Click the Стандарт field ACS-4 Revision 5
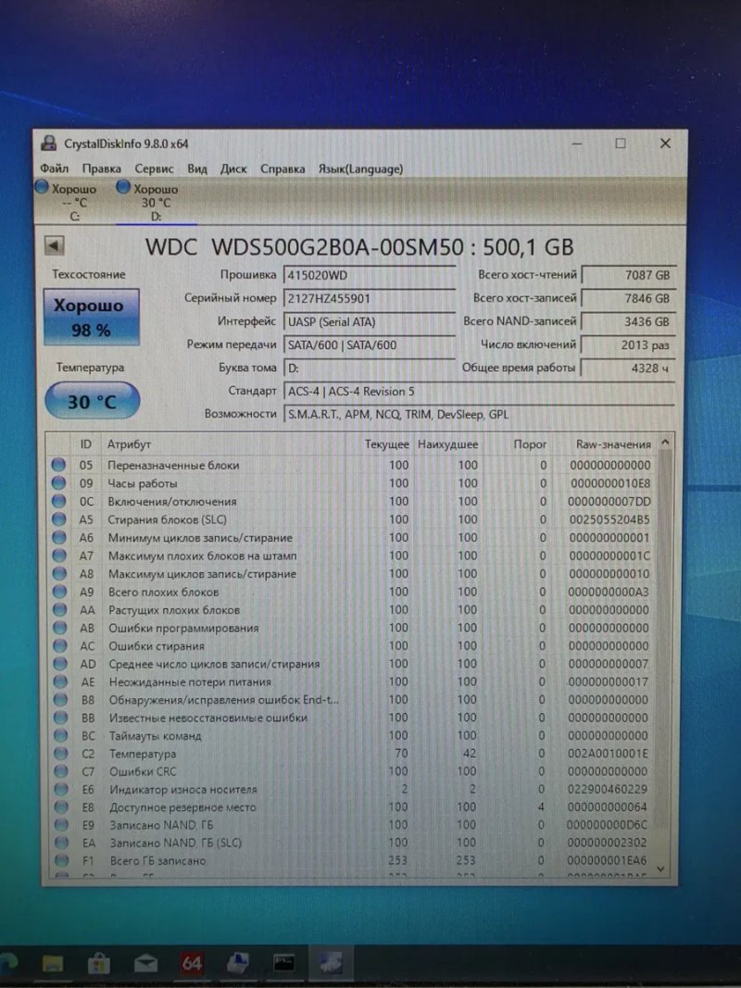 pyautogui.click(x=479, y=392)
